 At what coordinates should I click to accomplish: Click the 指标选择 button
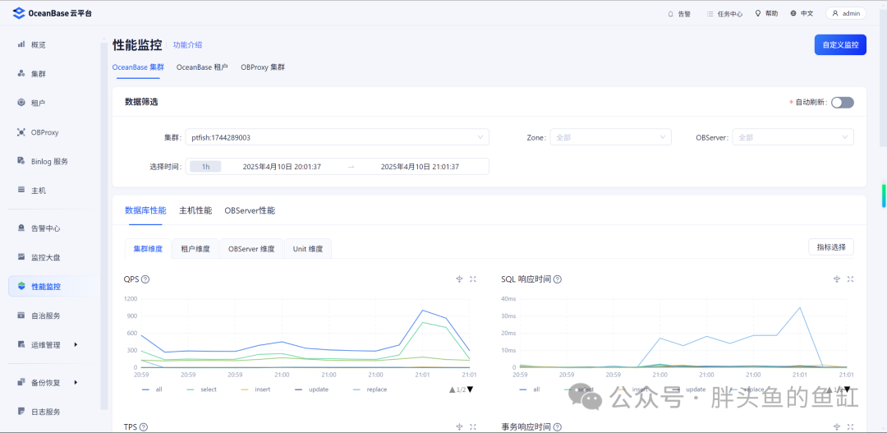click(831, 246)
